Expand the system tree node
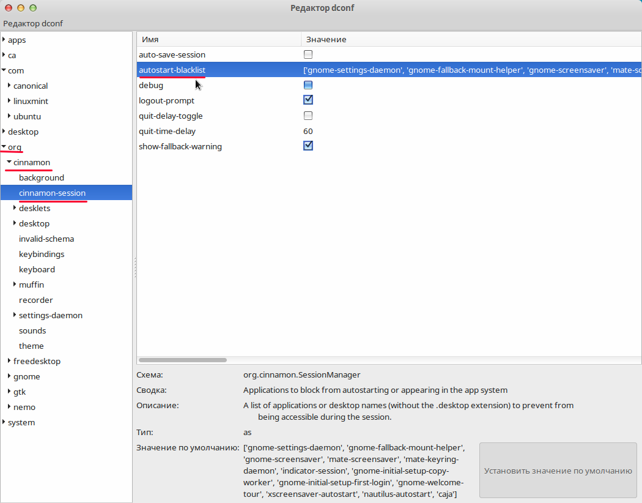642x503 pixels. point(4,422)
